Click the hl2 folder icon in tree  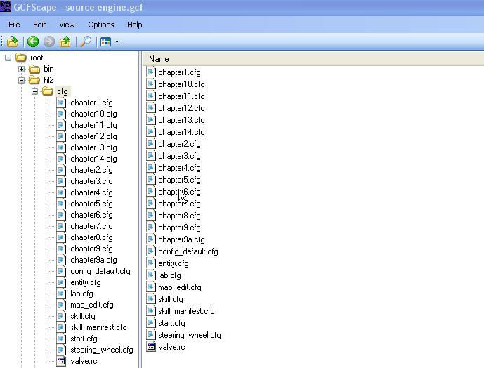pyautogui.click(x=34, y=80)
